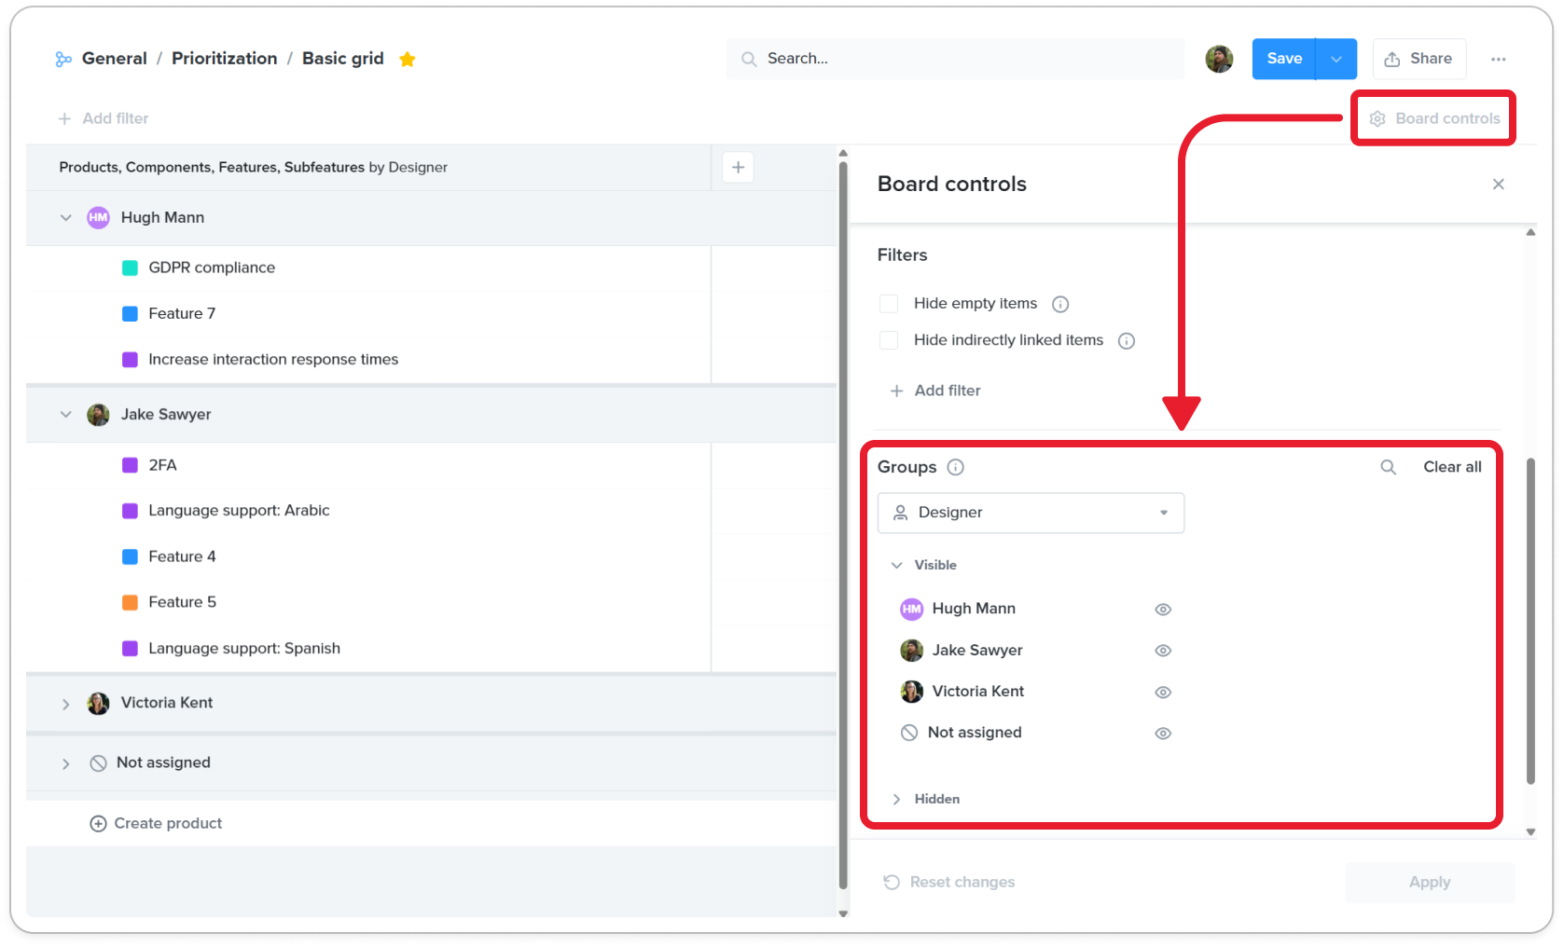This screenshot has height=947, width=1564.
Task: Check Hide indirectly linked items
Action: pos(888,340)
